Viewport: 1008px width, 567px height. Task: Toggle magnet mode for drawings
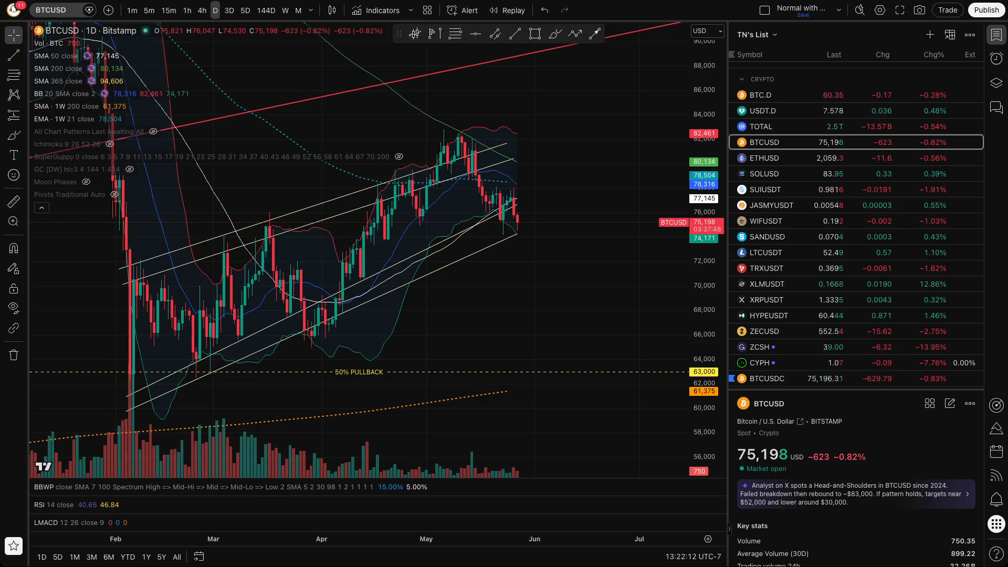pos(14,248)
